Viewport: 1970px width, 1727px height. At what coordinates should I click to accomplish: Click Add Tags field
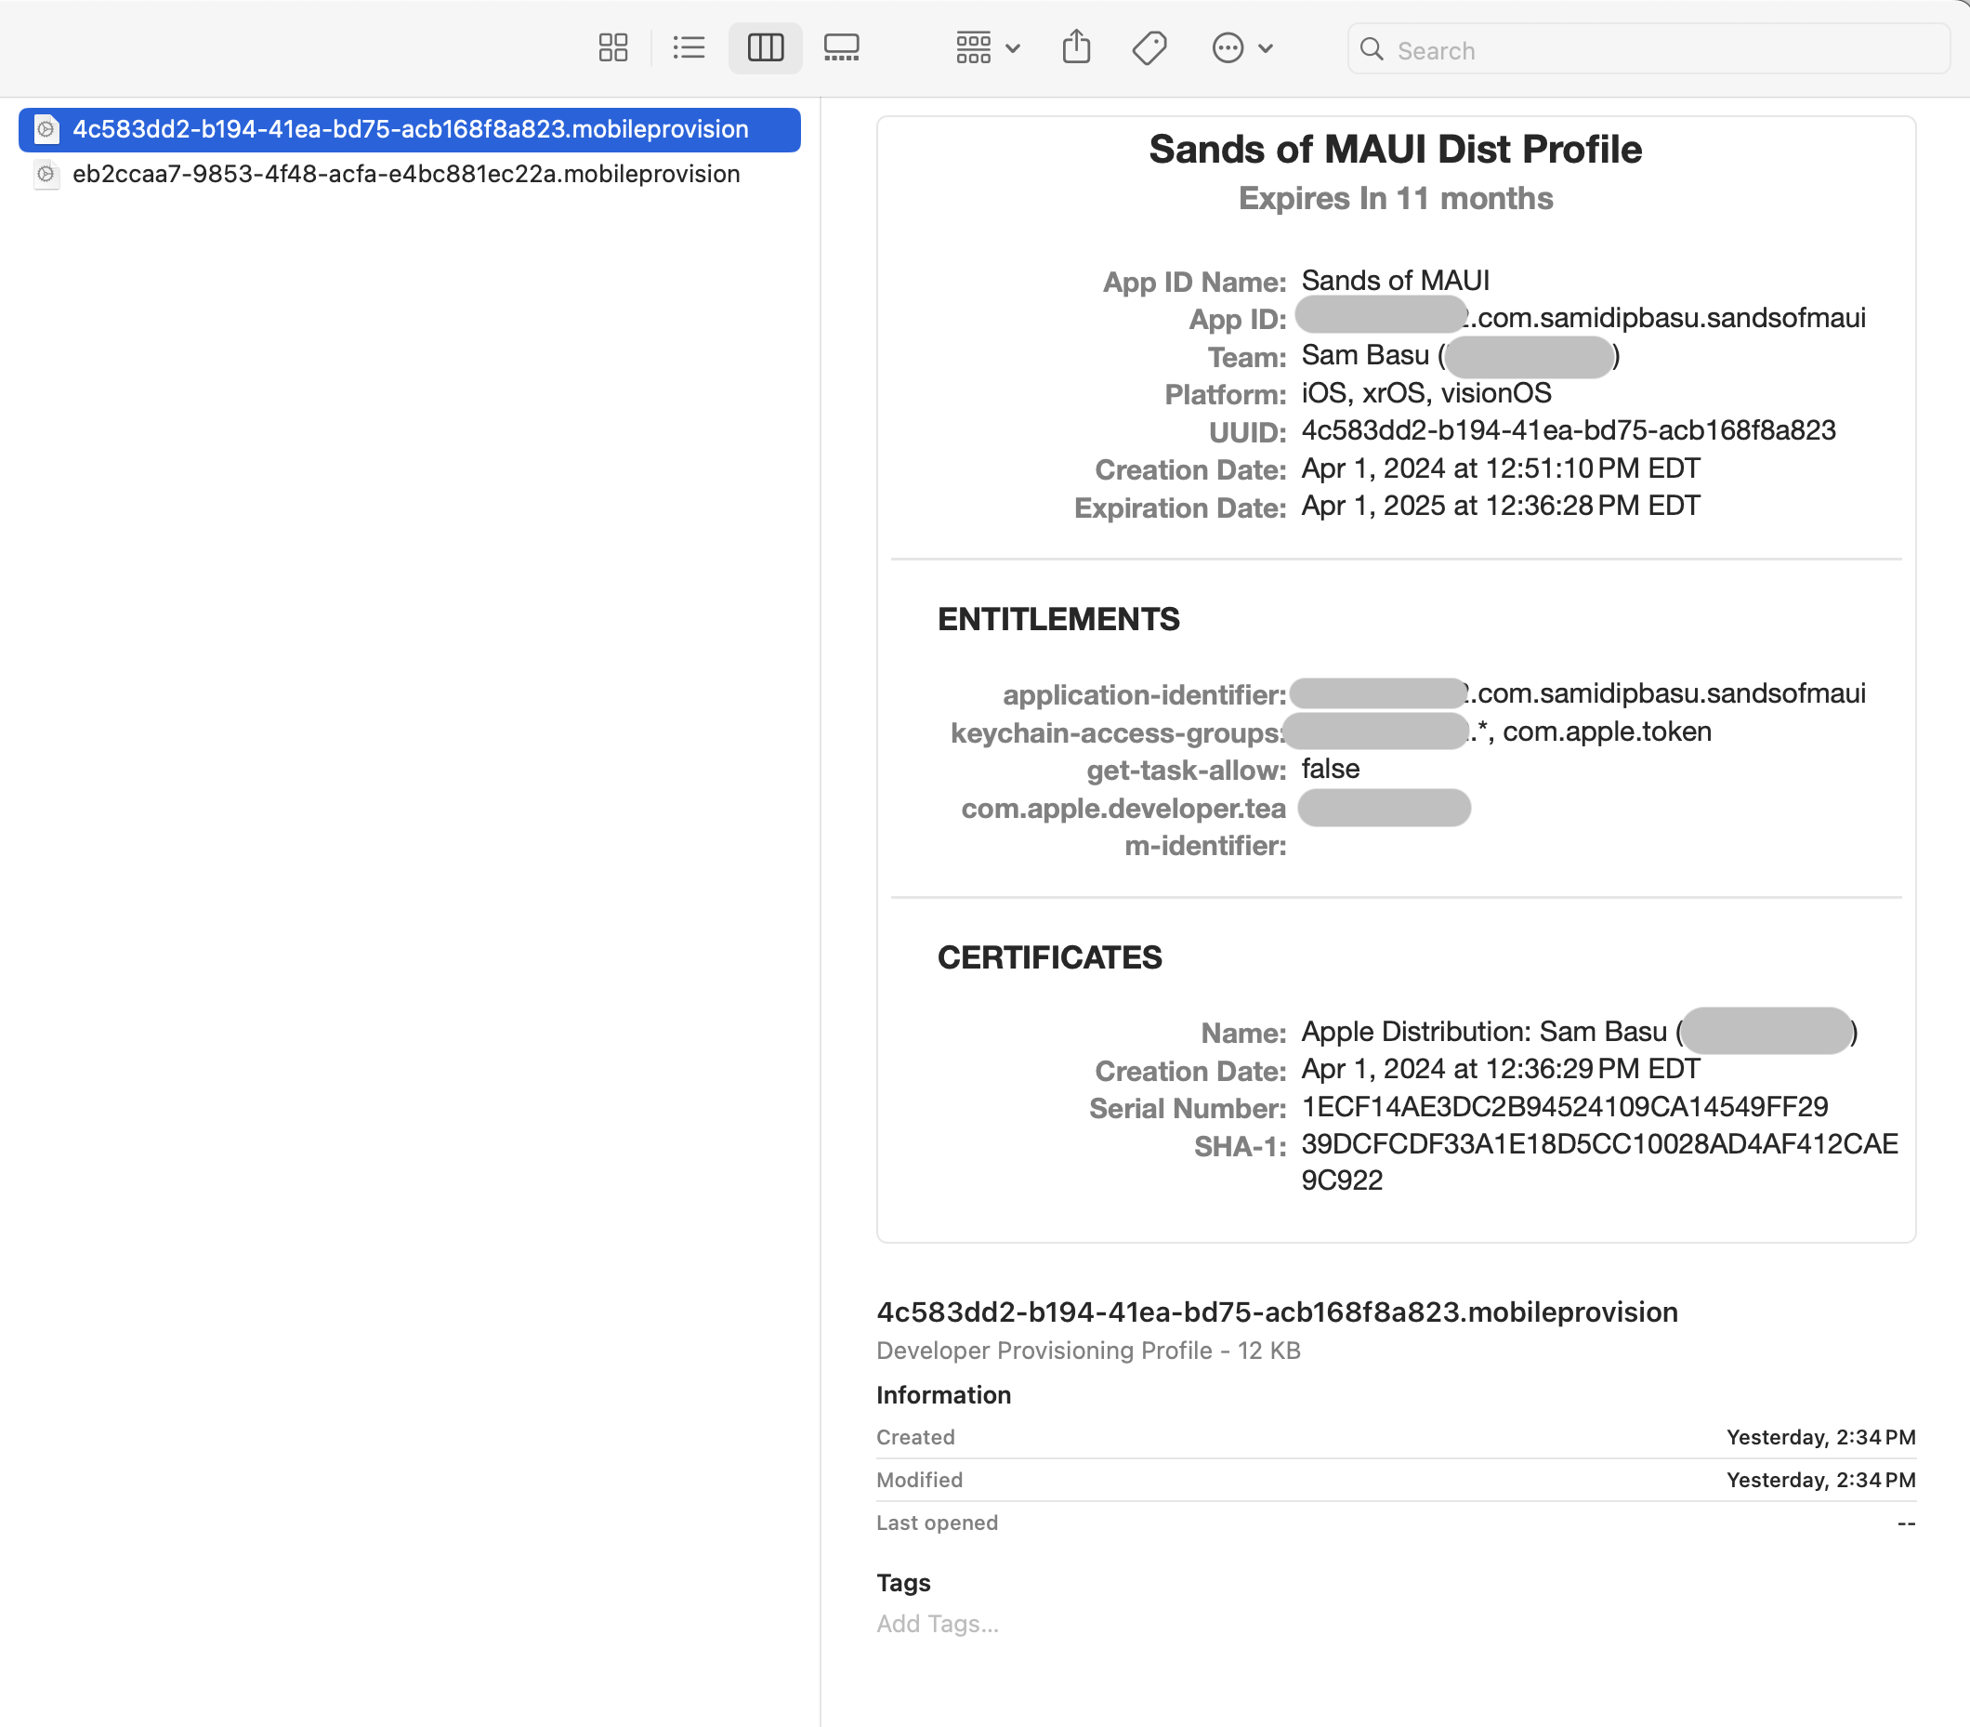pyautogui.click(x=938, y=1624)
